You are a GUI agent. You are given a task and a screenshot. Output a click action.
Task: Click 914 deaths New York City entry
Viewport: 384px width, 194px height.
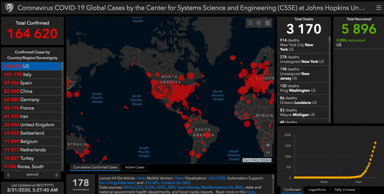(x=303, y=45)
